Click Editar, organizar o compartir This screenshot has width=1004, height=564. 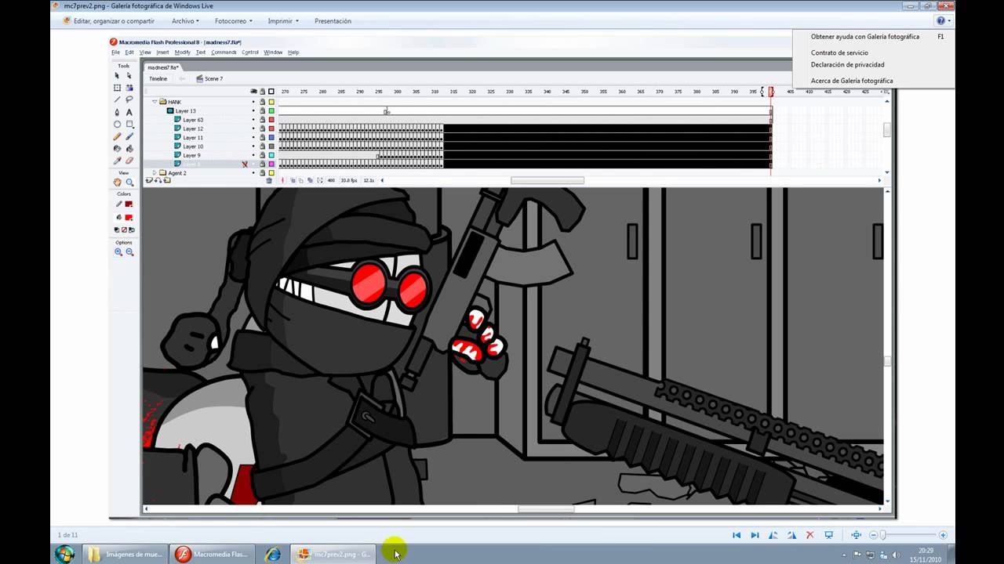pyautogui.click(x=107, y=21)
